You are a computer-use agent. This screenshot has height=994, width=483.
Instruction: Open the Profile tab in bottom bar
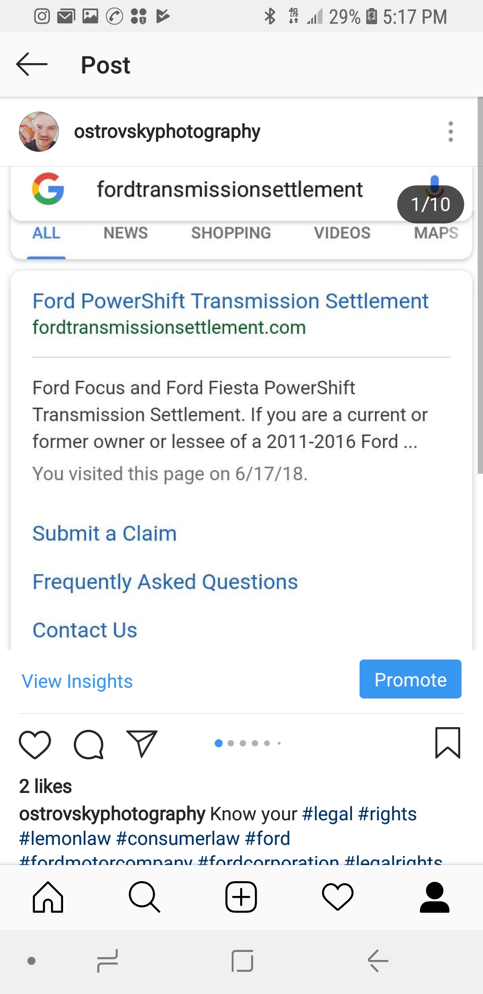pos(434,897)
